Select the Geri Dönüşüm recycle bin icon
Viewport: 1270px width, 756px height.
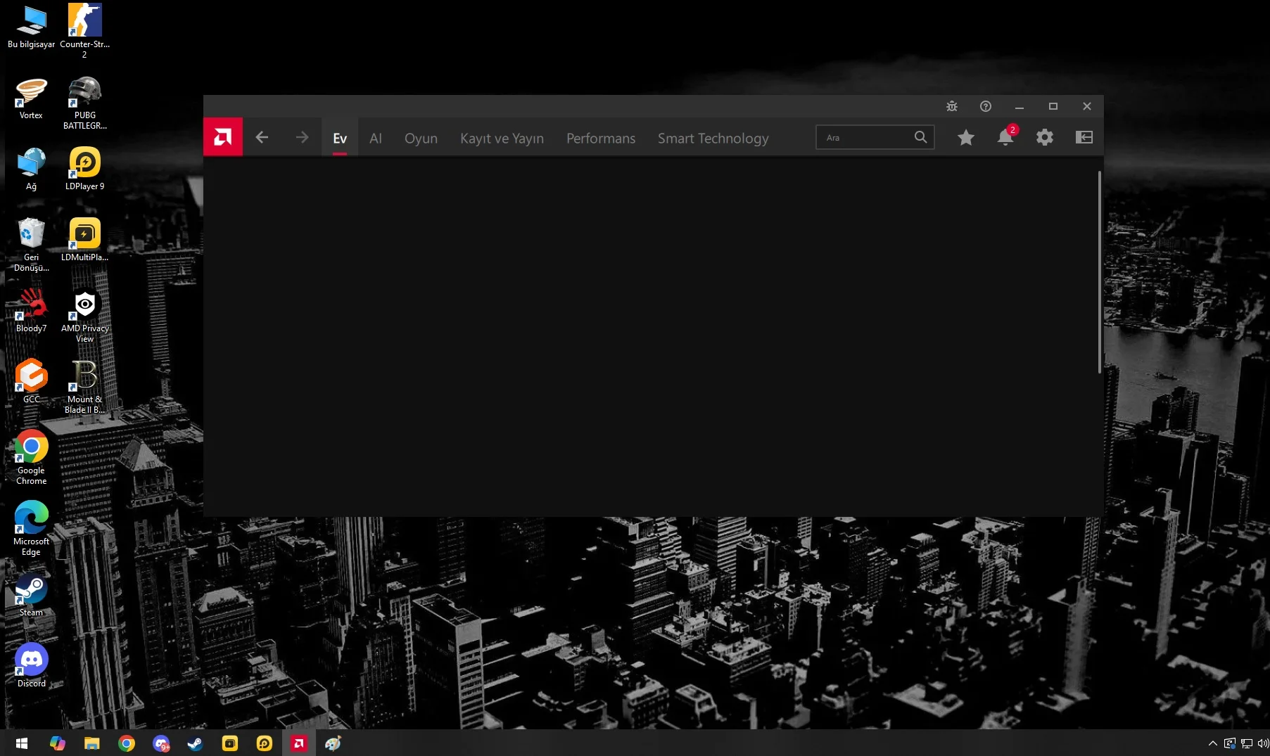pos(31,245)
